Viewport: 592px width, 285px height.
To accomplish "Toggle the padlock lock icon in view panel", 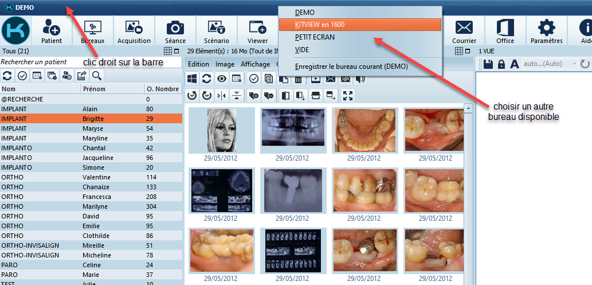I will click(501, 64).
